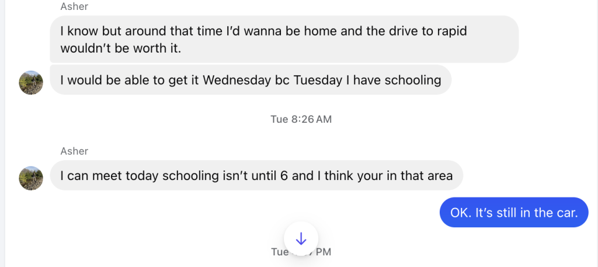Select the blue "OK. It's still in the car." bubble
Image resolution: width=598 pixels, height=267 pixels.
(513, 213)
